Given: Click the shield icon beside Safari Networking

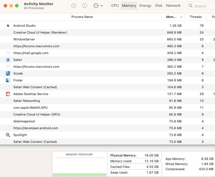Looking at the screenshot, I should point(8,101).
